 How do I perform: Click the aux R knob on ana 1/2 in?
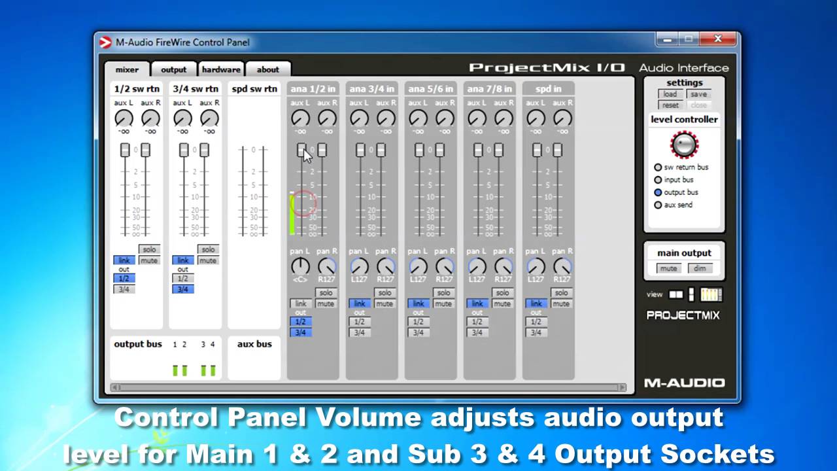pos(327,118)
